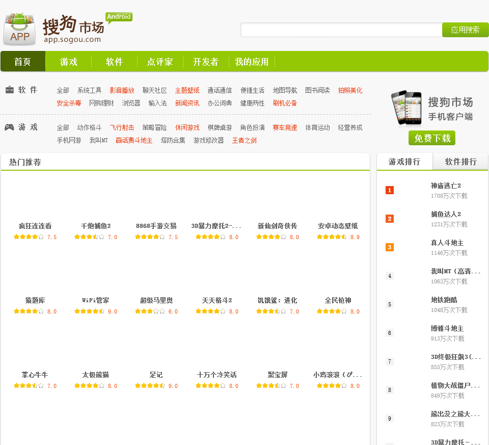489x445 pixels.
Task: Open the 经营养成 game category
Action: pos(350,127)
